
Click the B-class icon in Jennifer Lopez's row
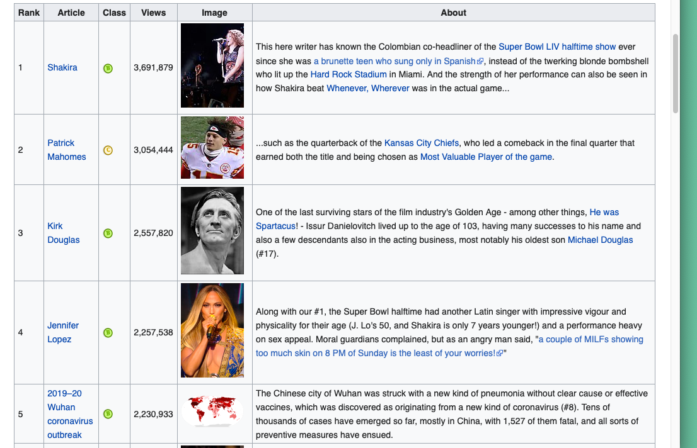(108, 333)
